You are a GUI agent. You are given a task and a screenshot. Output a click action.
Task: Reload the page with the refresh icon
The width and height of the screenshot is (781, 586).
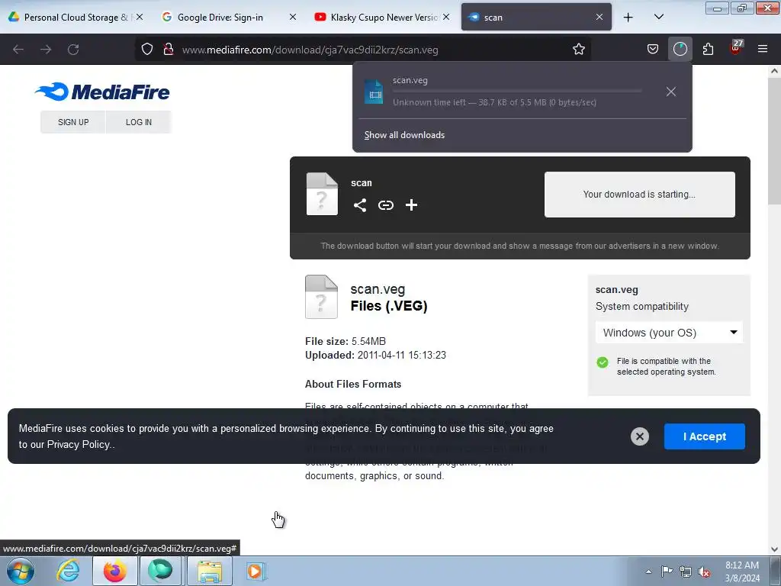click(x=73, y=50)
